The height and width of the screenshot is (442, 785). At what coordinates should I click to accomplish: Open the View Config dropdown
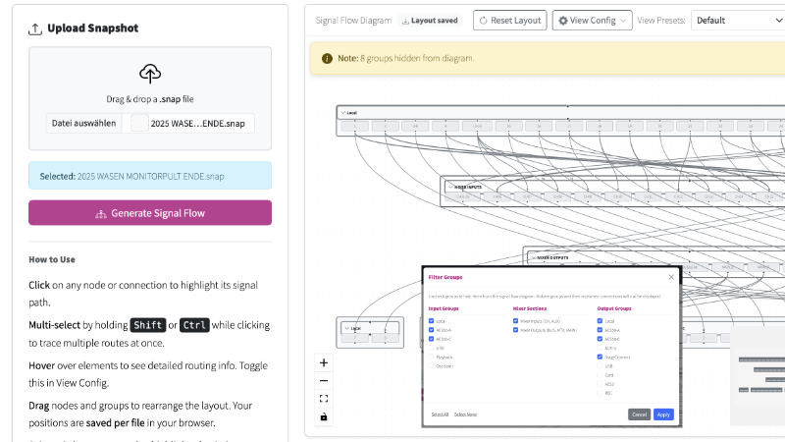[x=593, y=21]
